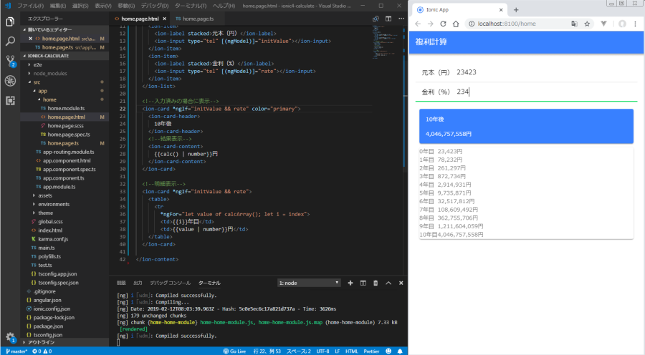Select the Prettier status bar button
Viewport: 645px width, 355px height.
(371, 351)
